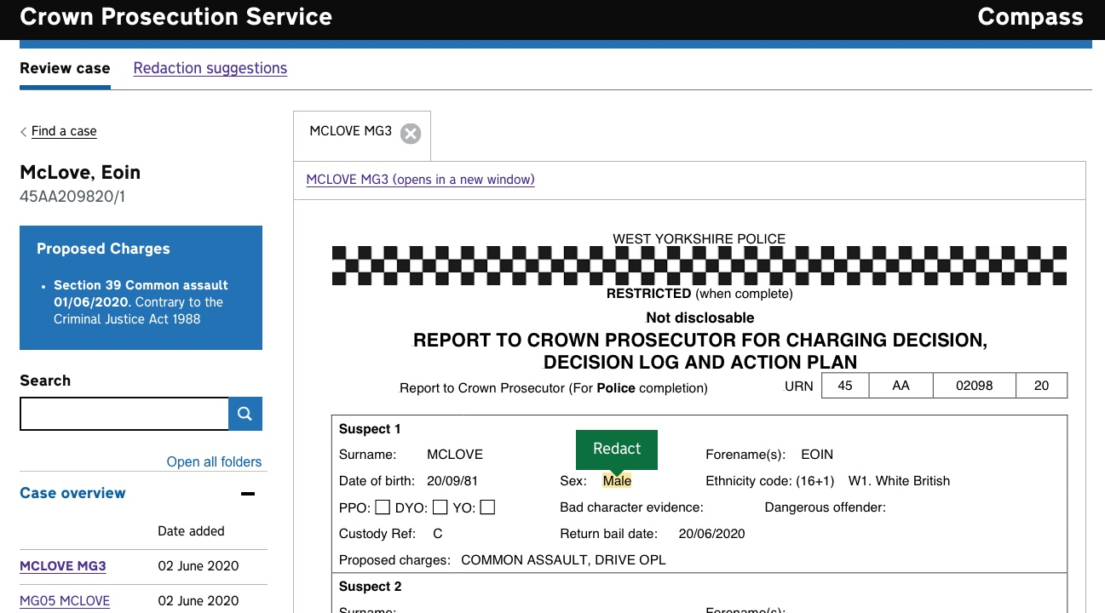Click Open all folders link
Viewport: 1105px width, 613px height.
pyautogui.click(x=214, y=461)
